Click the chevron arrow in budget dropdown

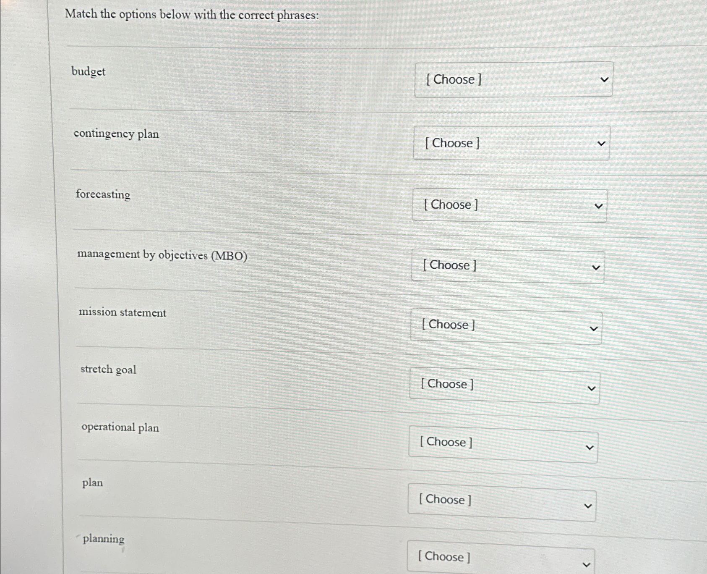[604, 79]
